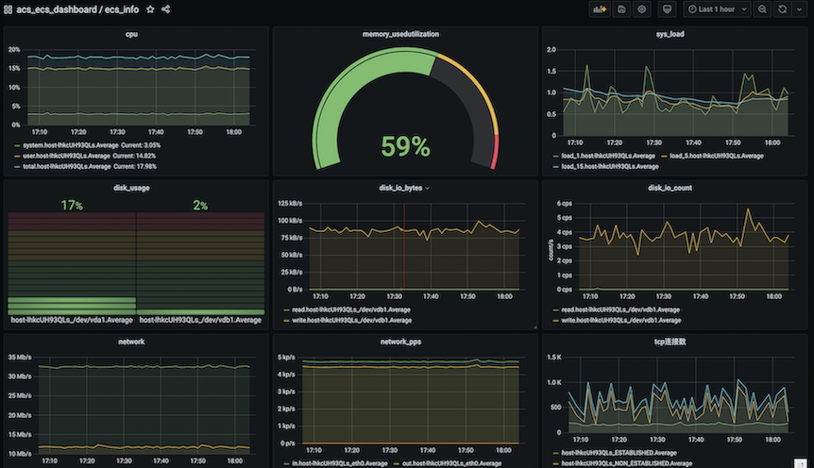Image resolution: width=814 pixels, height=468 pixels.
Task: Open the cpu panel title menu
Action: [x=131, y=34]
